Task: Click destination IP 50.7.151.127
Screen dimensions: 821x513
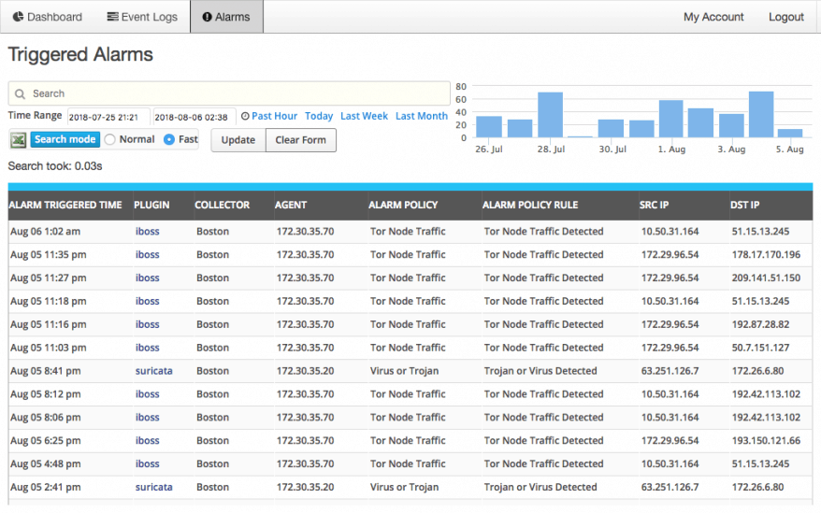Action: click(760, 348)
